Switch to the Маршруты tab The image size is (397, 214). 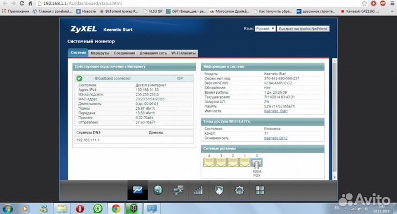(100, 53)
